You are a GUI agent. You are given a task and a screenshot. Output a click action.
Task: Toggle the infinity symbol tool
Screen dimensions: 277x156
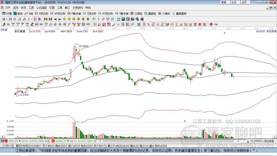[216, 25]
